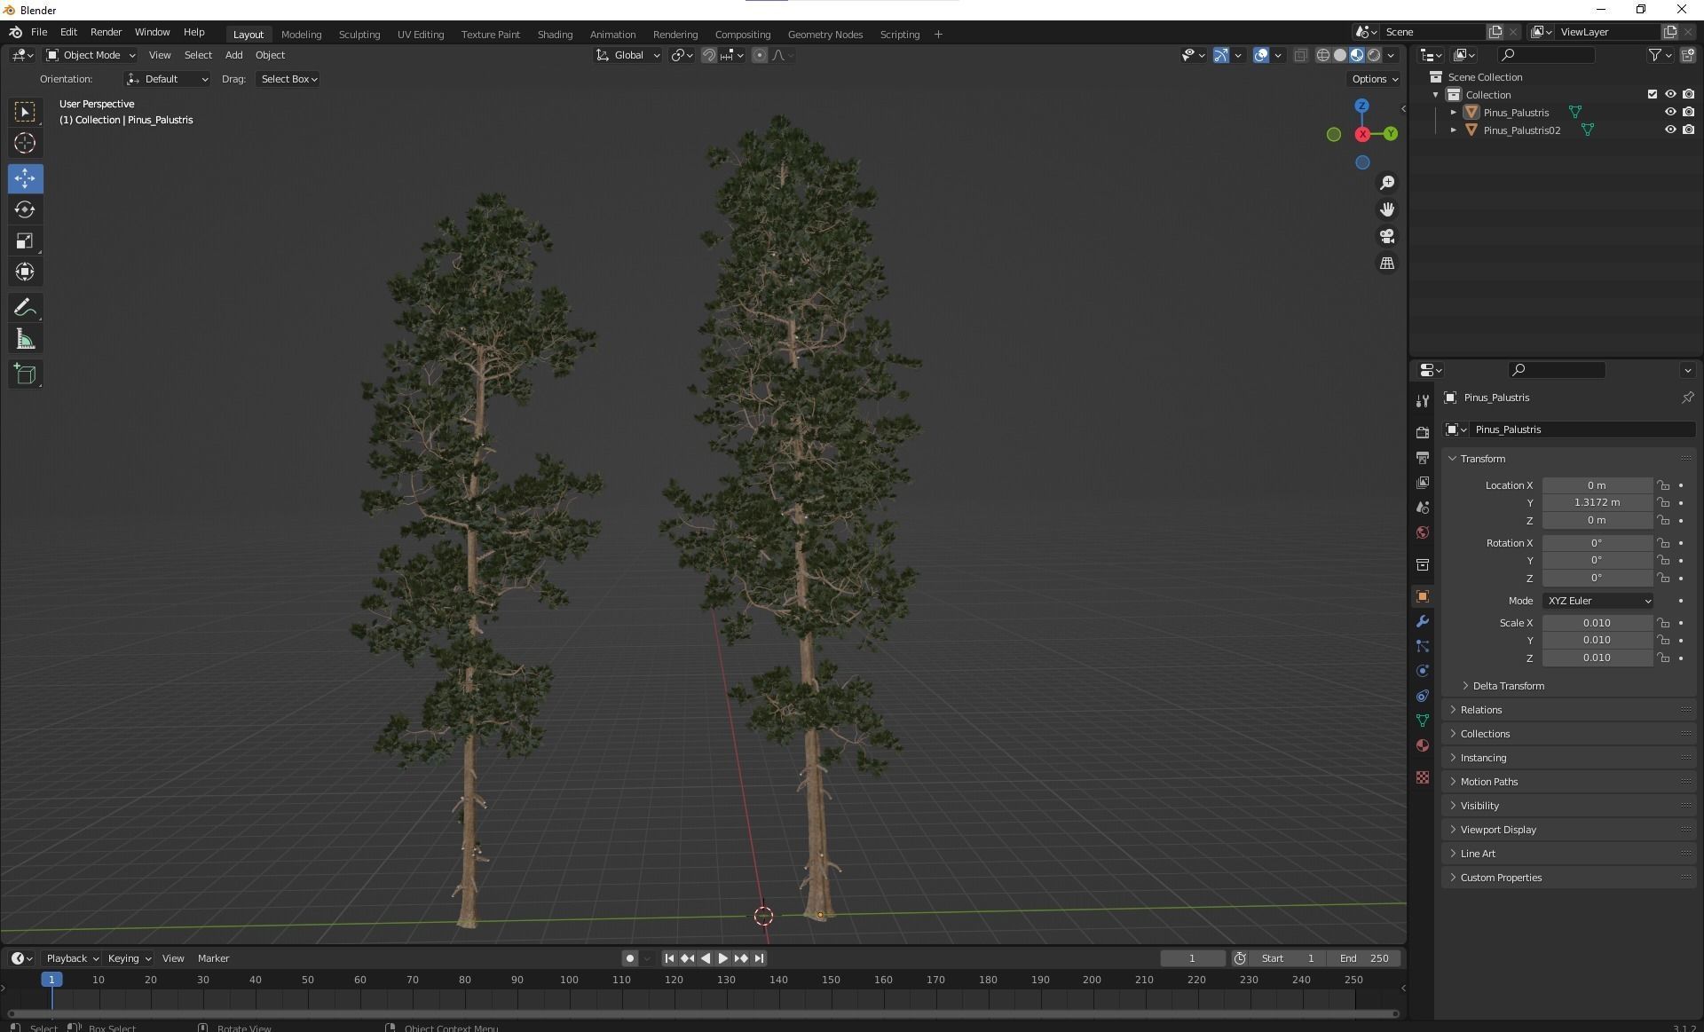Open the Material properties tab icon
Image resolution: width=1704 pixels, height=1032 pixels.
click(1423, 745)
